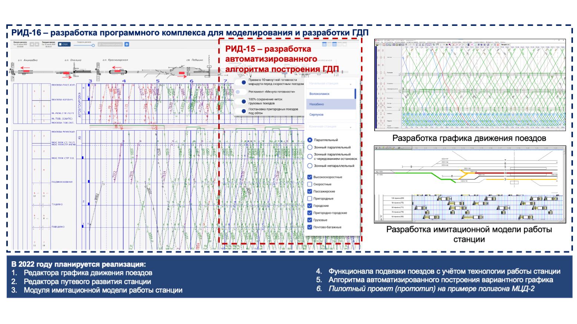Click the МОСКВА РИЖСКАЯ station row label
This screenshot has height=324, width=577.
click(63, 132)
